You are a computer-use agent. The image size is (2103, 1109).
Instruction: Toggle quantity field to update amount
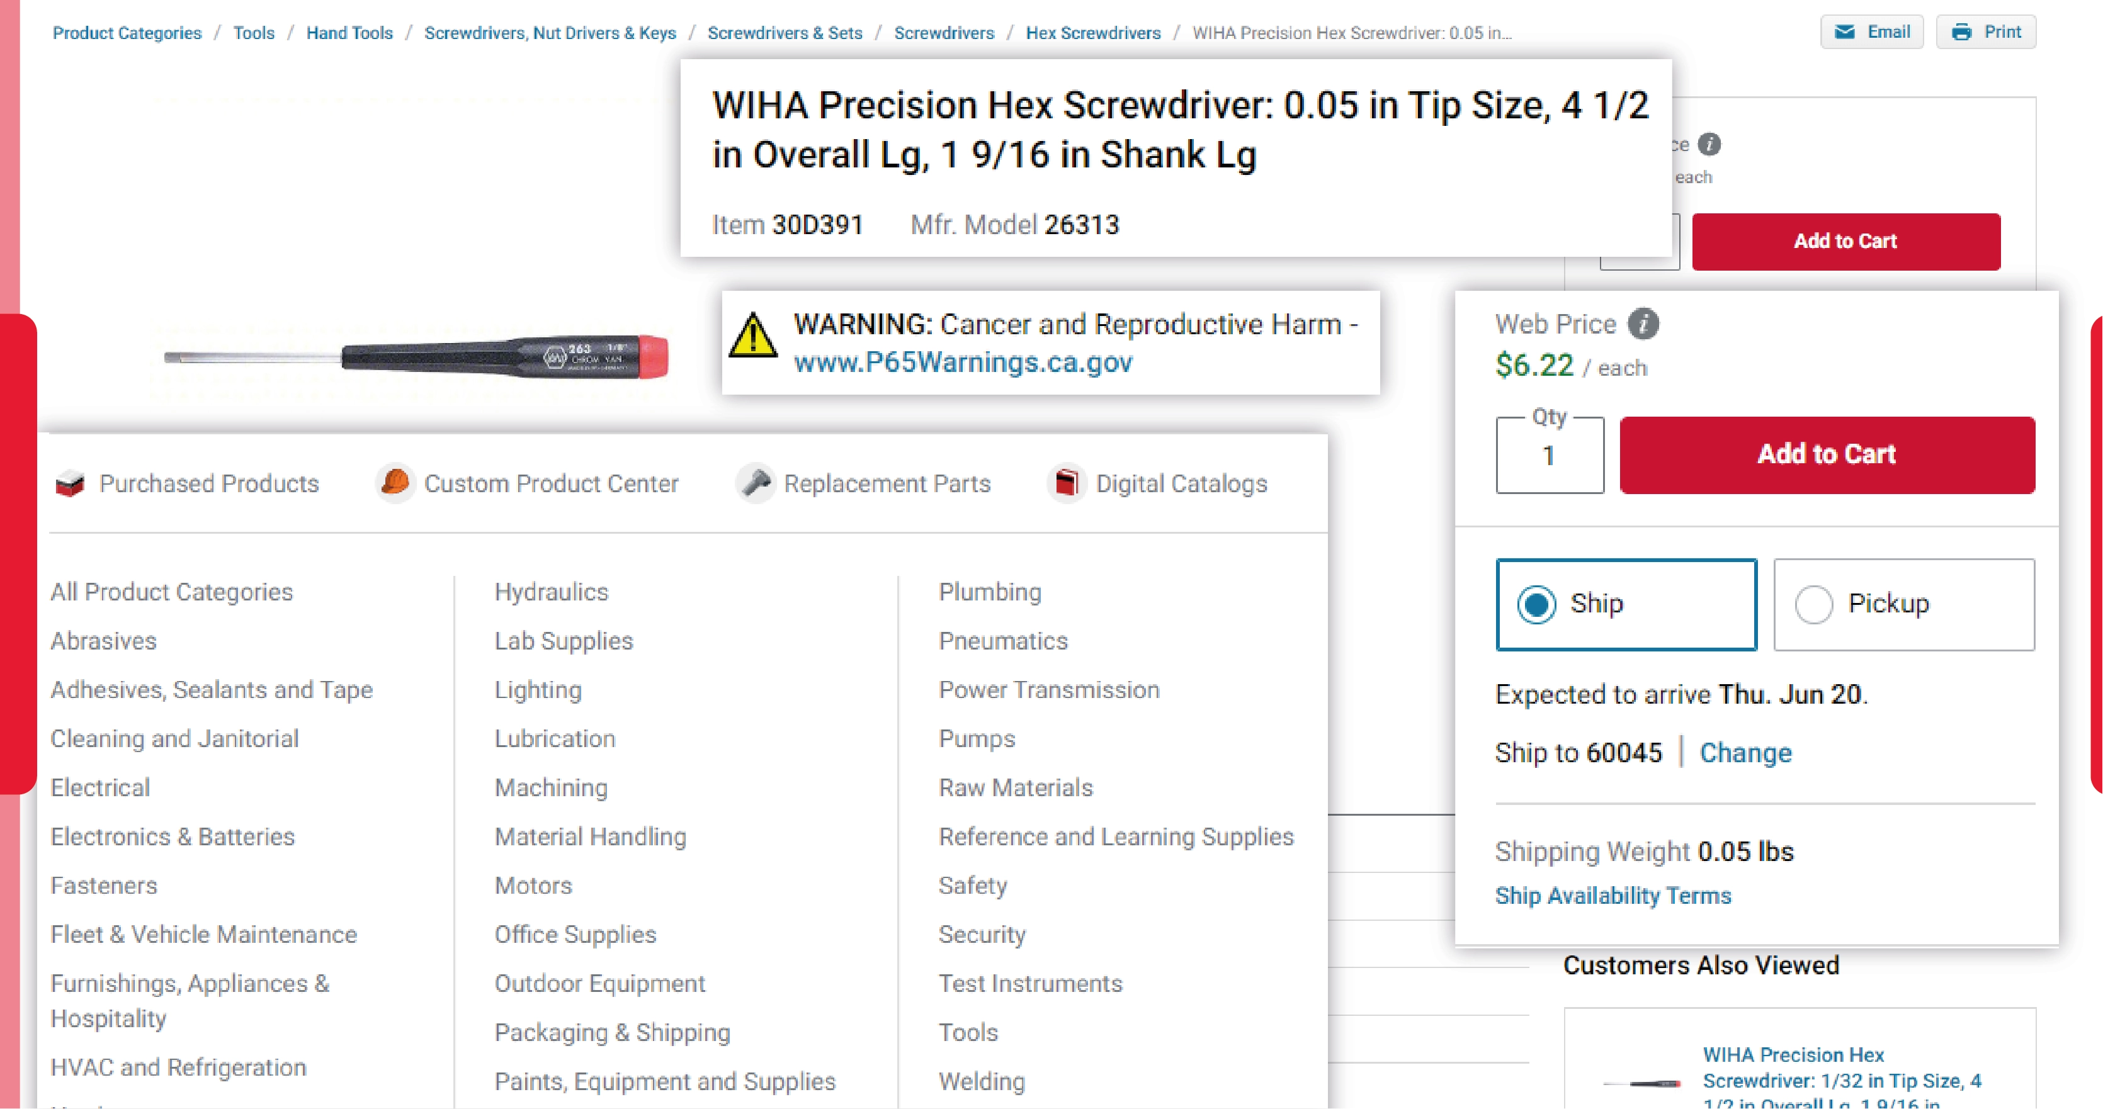coord(1550,453)
